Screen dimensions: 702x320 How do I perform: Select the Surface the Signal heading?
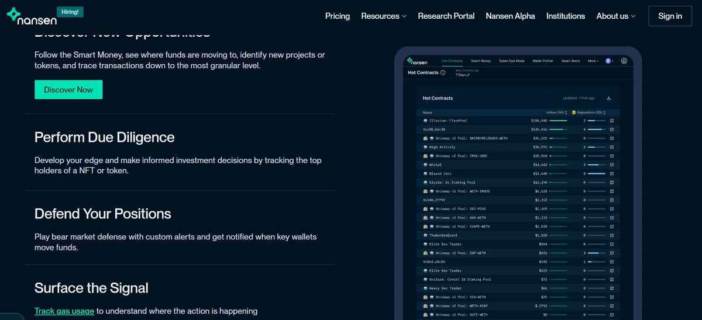tap(91, 288)
